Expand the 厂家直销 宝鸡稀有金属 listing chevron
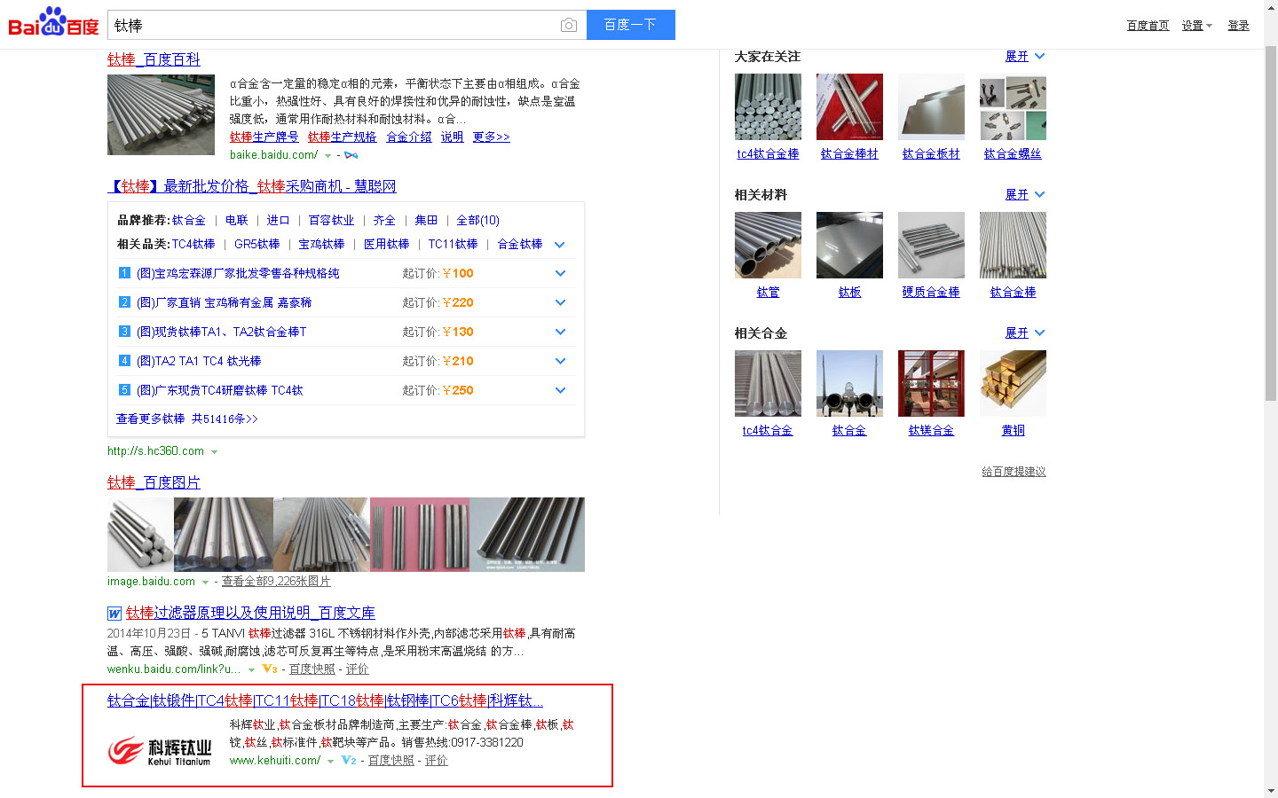 click(560, 302)
